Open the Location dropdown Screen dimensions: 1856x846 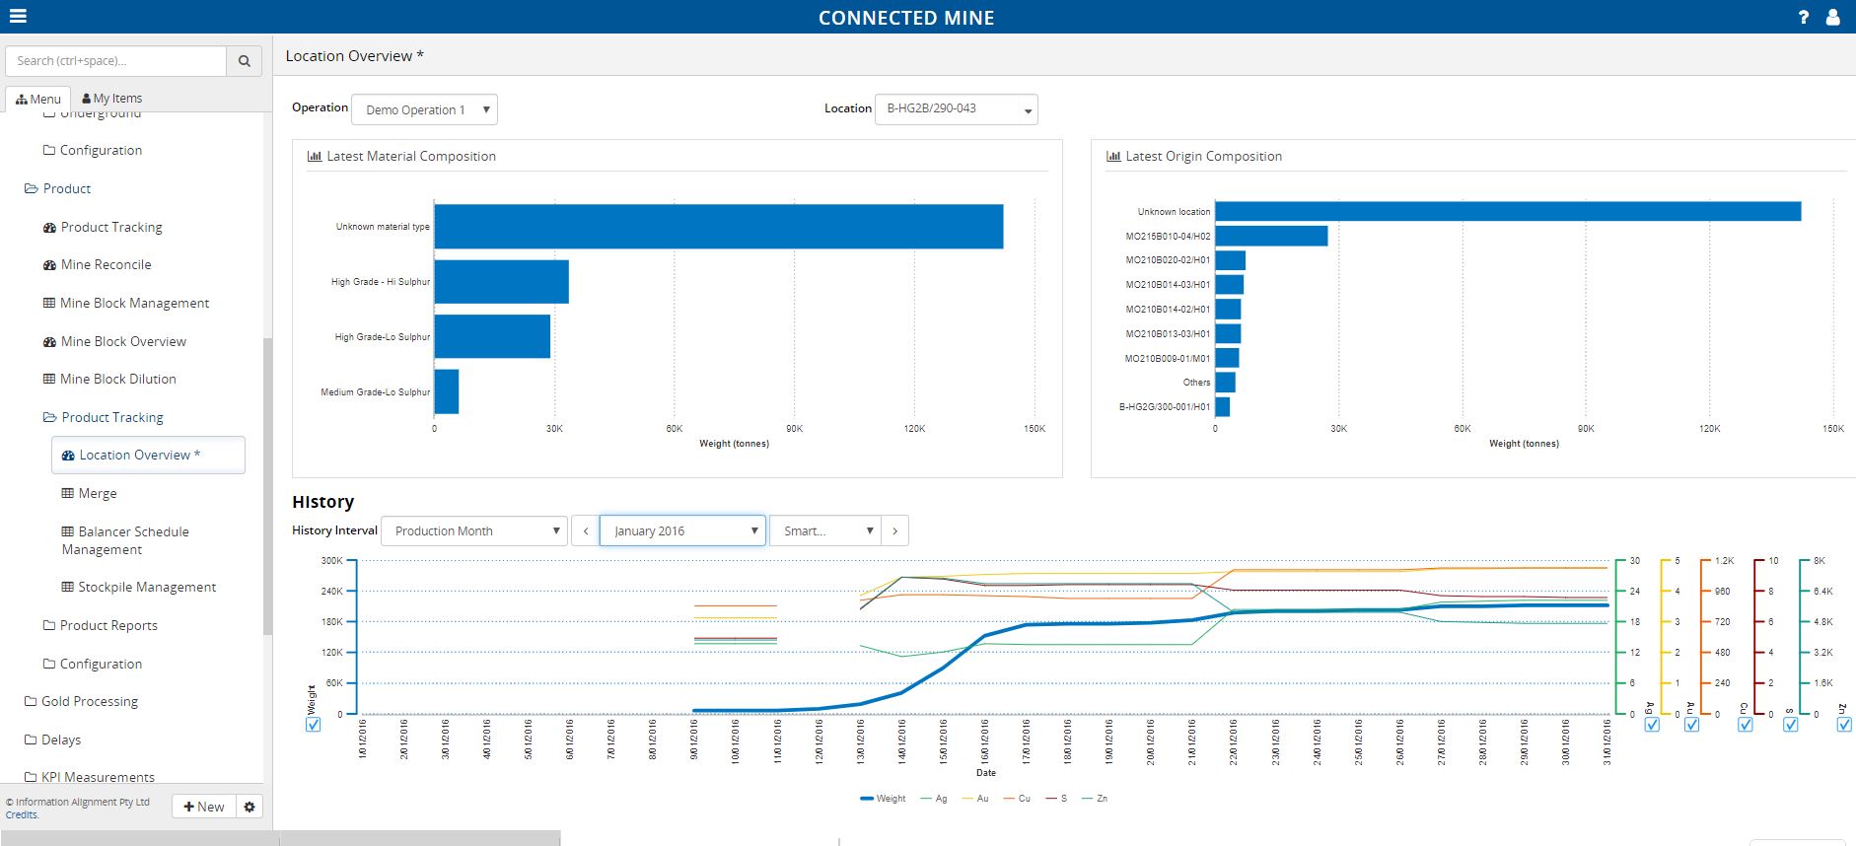point(957,108)
